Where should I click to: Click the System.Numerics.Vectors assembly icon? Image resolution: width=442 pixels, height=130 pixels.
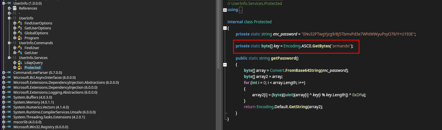9,107
